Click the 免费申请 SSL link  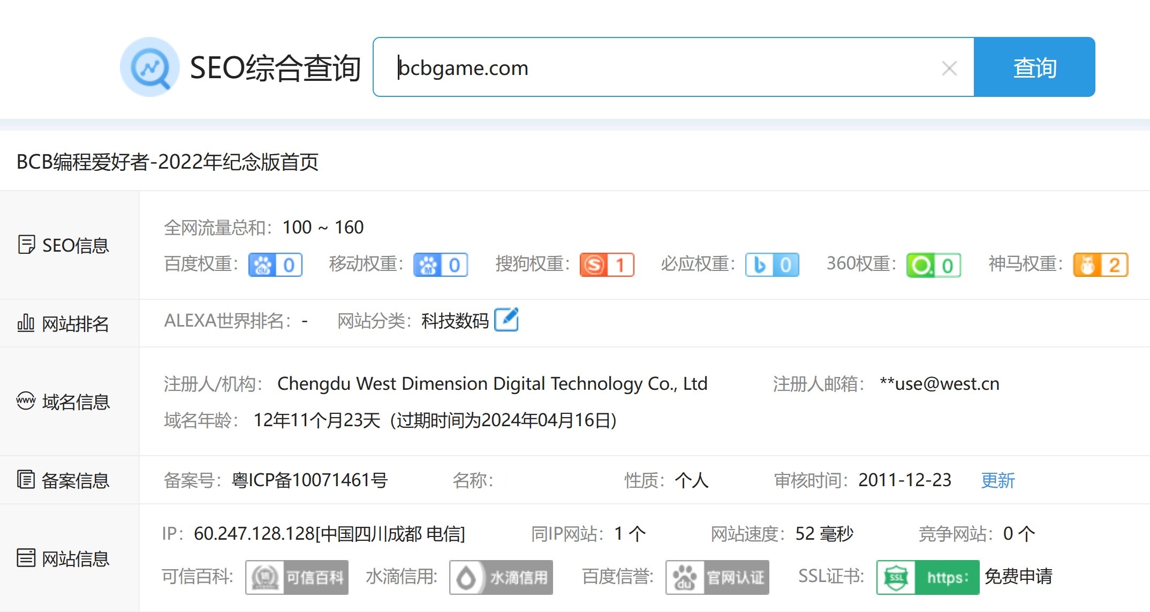(1018, 576)
